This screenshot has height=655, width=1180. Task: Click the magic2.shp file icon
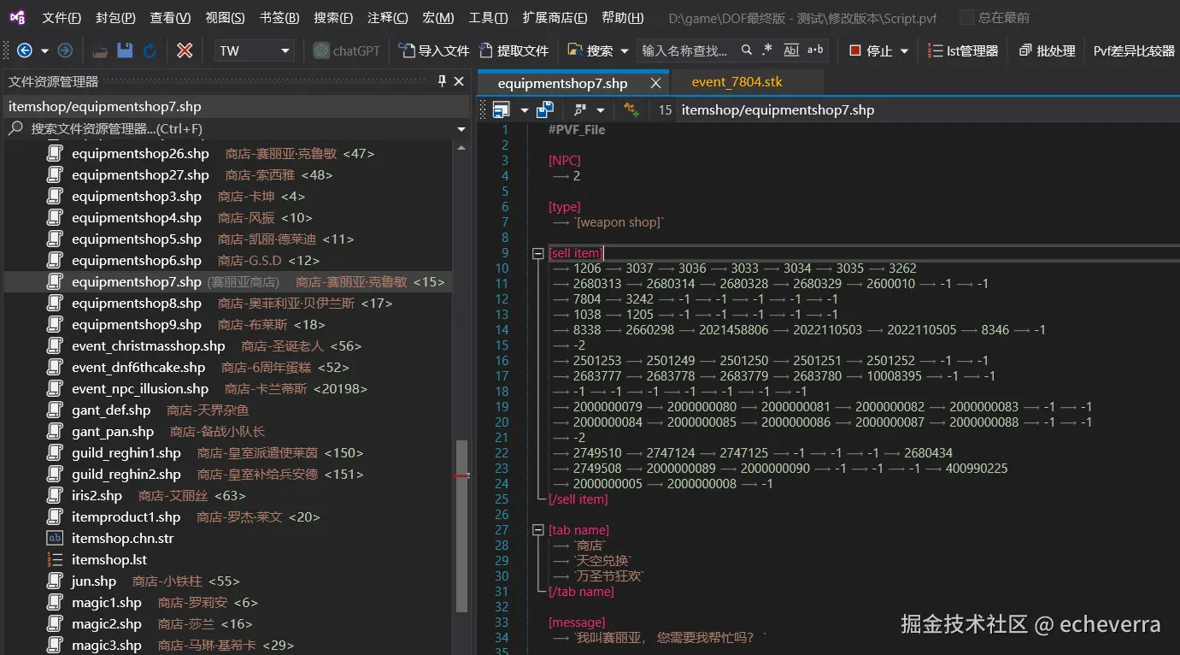click(x=56, y=623)
